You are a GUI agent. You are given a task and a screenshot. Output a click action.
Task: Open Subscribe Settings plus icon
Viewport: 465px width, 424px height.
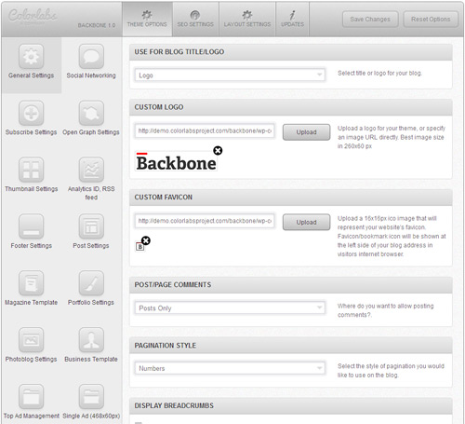pos(31,113)
